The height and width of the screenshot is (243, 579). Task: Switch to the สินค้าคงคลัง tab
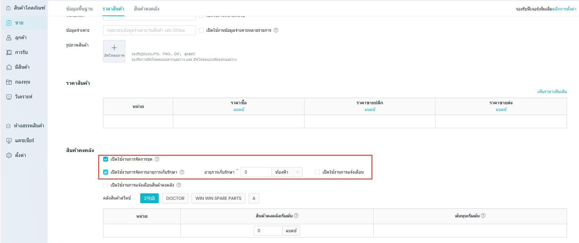click(146, 9)
